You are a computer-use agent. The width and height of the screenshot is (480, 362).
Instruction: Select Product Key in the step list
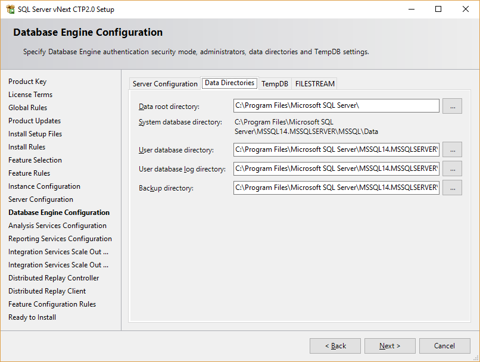click(x=27, y=82)
